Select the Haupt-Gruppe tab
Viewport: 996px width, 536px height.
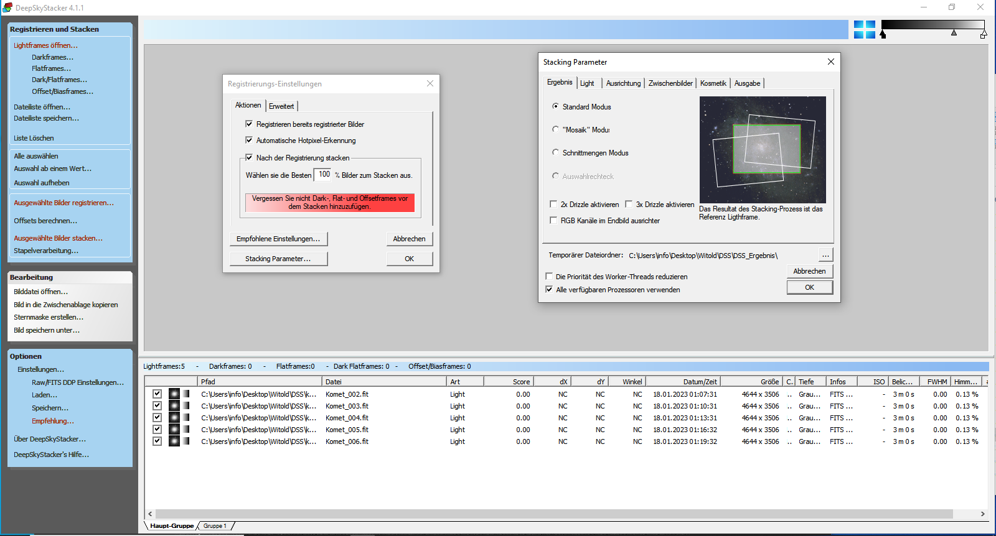[172, 526]
